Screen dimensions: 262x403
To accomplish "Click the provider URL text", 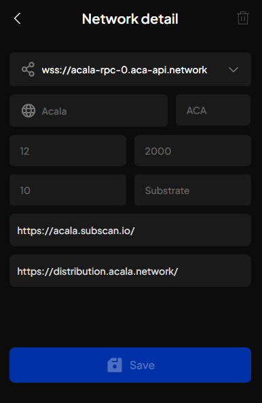I will [x=124, y=70].
